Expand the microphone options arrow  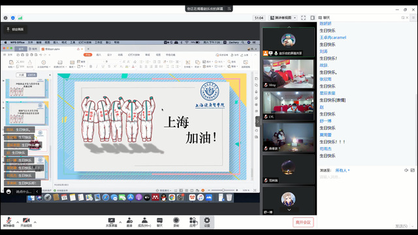click(18, 222)
